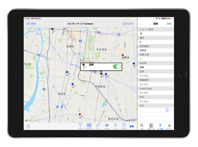Turn off the green switch in the 斎藤 callout

click(117, 66)
